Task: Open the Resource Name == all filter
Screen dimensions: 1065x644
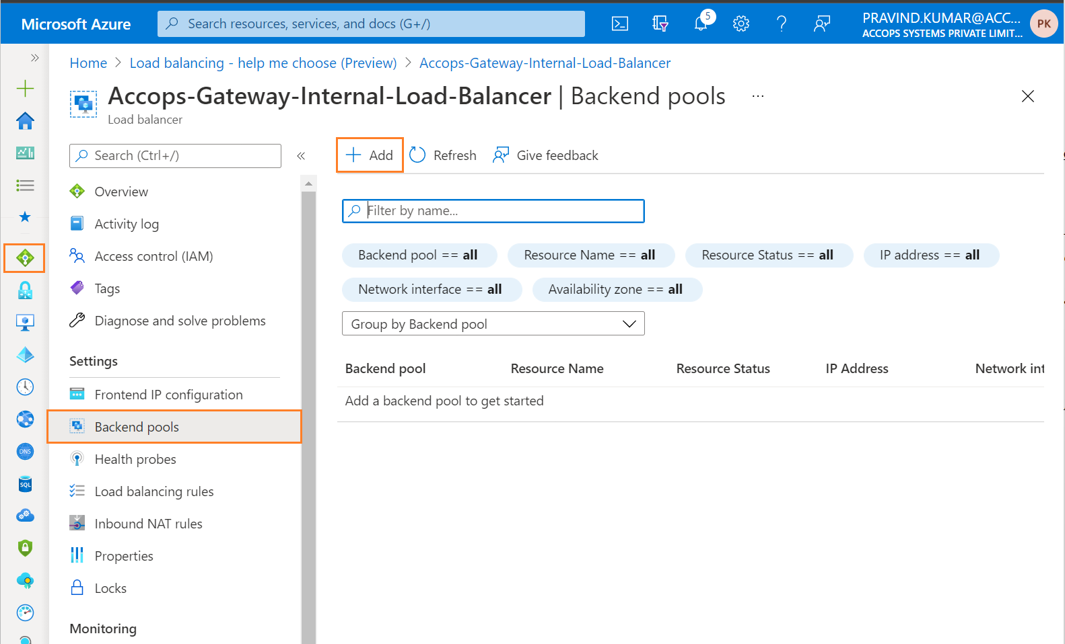Action: click(591, 255)
